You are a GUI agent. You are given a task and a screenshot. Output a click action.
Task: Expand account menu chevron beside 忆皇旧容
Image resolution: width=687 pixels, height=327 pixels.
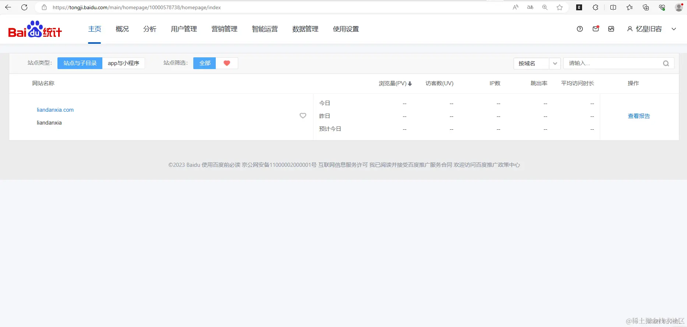point(674,29)
